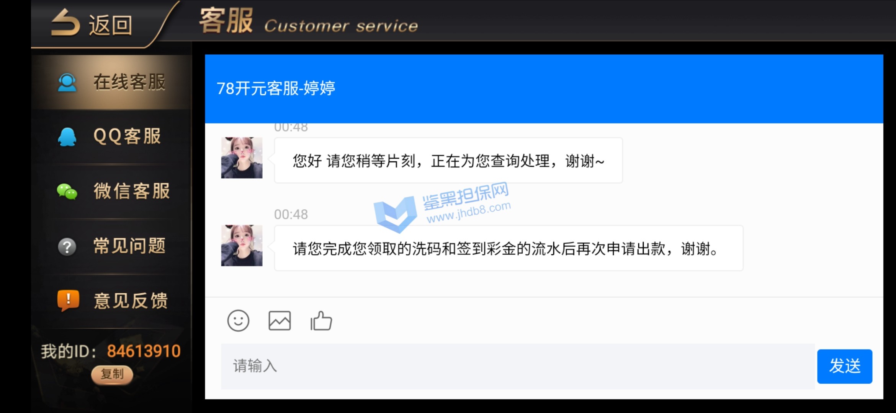
Task: Open the image upload icon
Action: tap(280, 320)
